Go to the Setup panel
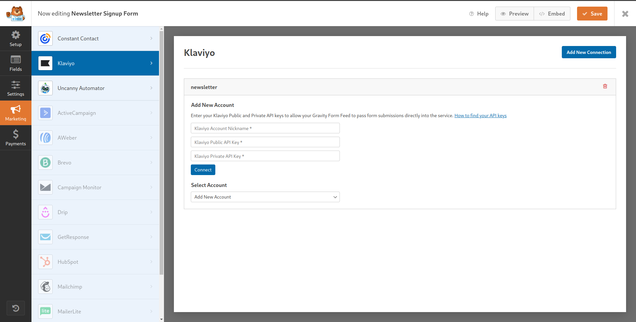Screen dimensions: 636x322 (x=16, y=38)
